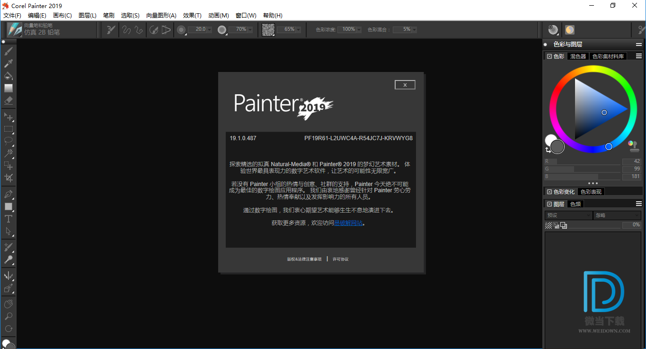Select the Rotate Page tool

[x=8, y=329]
